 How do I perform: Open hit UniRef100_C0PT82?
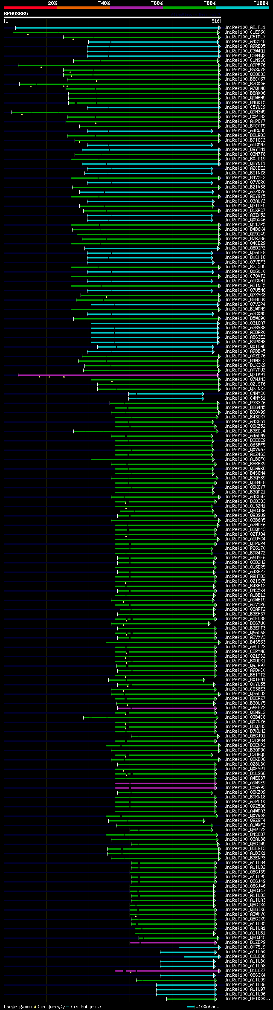tap(245, 116)
